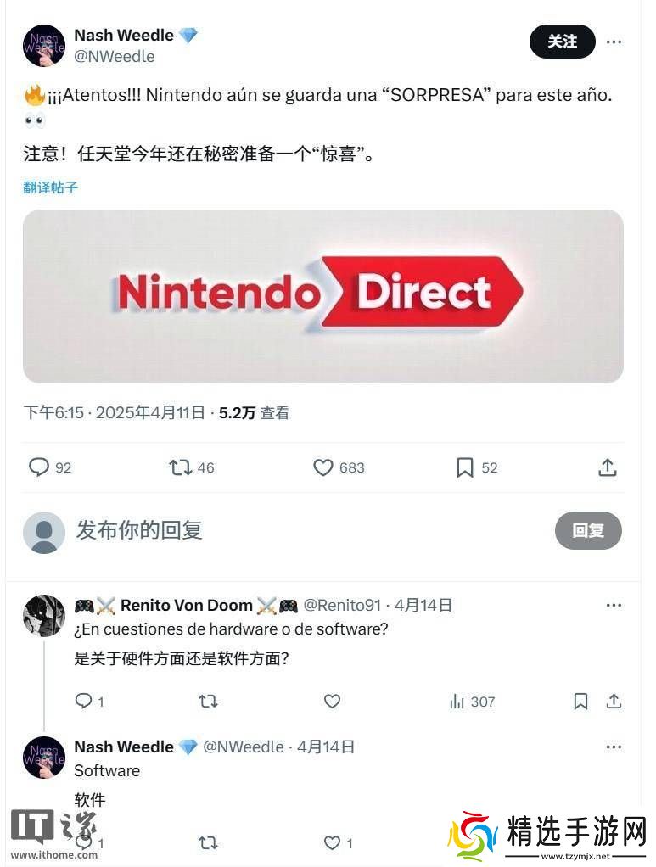
Task: Submit with the grey 回复 button
Action: tap(588, 530)
